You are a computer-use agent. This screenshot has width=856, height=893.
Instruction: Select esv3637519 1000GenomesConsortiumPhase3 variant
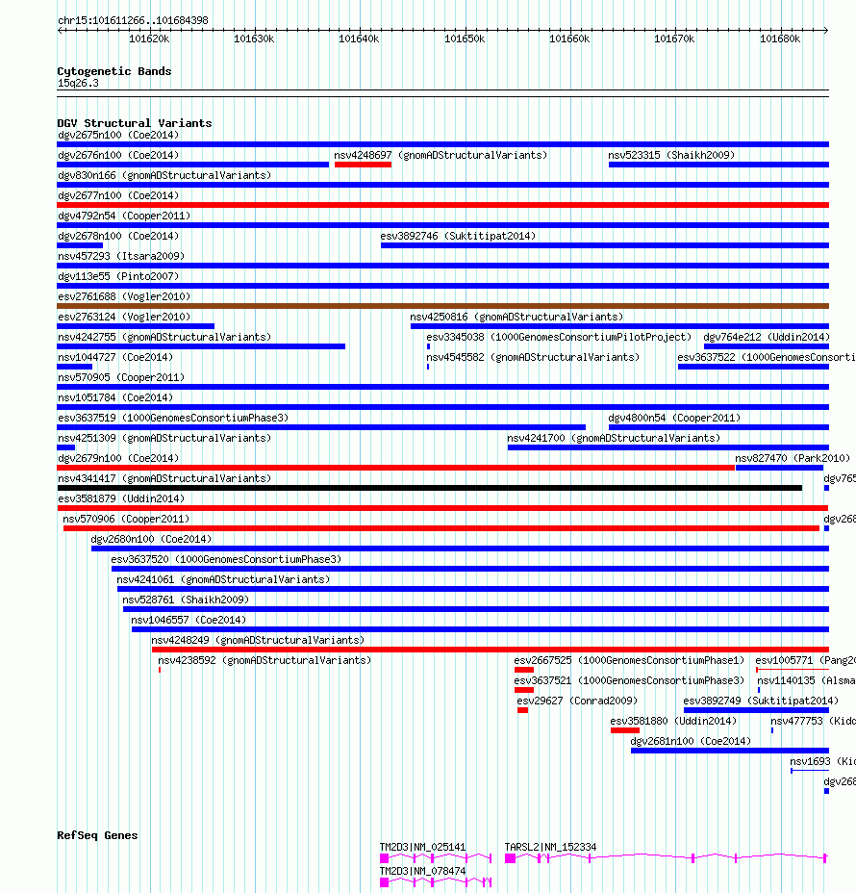(x=173, y=418)
